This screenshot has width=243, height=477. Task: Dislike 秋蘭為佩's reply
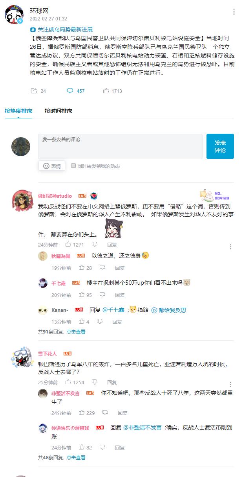[x=102, y=268]
